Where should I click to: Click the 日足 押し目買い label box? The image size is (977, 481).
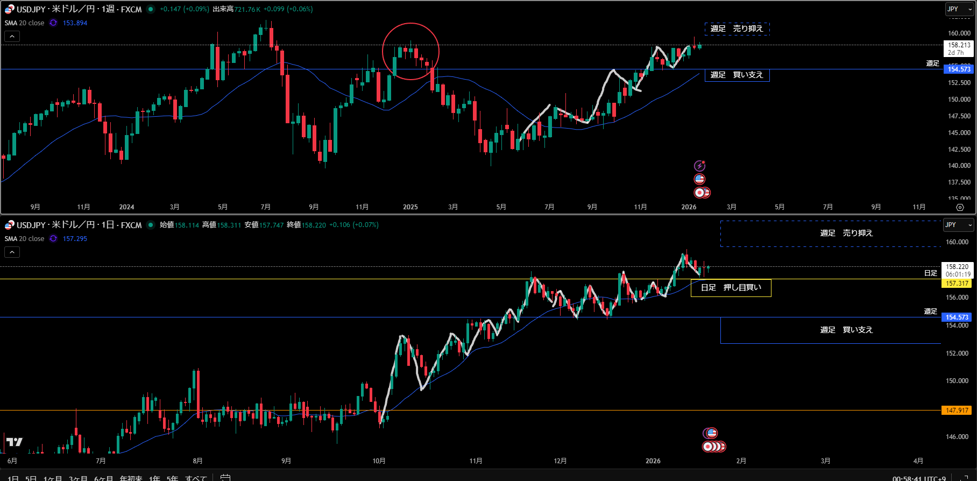pyautogui.click(x=731, y=288)
